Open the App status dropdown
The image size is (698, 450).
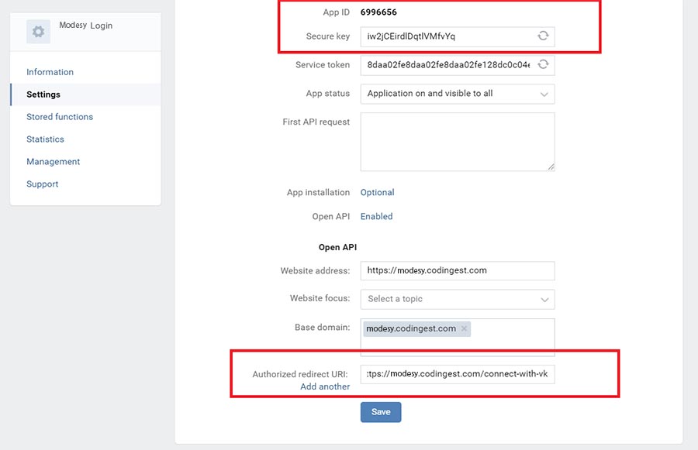point(457,94)
